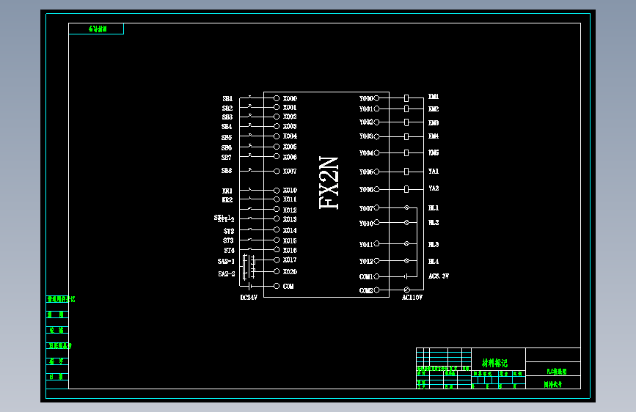Click the Y000 output label
Image resolution: width=636 pixels, height=412 pixels.
(366, 99)
